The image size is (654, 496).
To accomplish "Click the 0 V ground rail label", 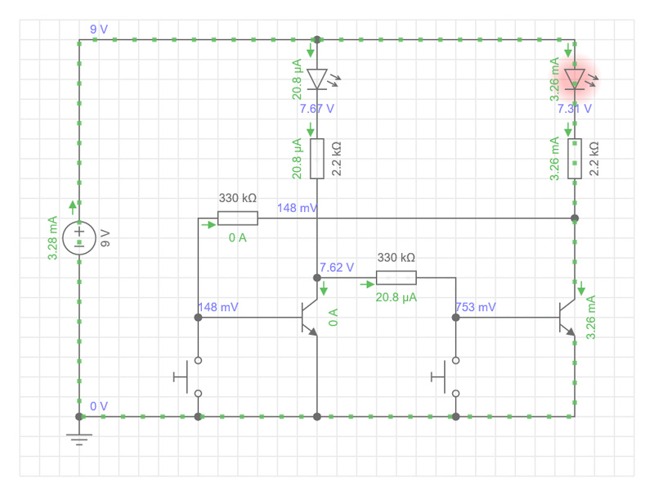I will 98,406.
